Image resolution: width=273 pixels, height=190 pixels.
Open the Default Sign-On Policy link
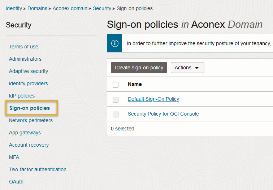tap(153, 99)
